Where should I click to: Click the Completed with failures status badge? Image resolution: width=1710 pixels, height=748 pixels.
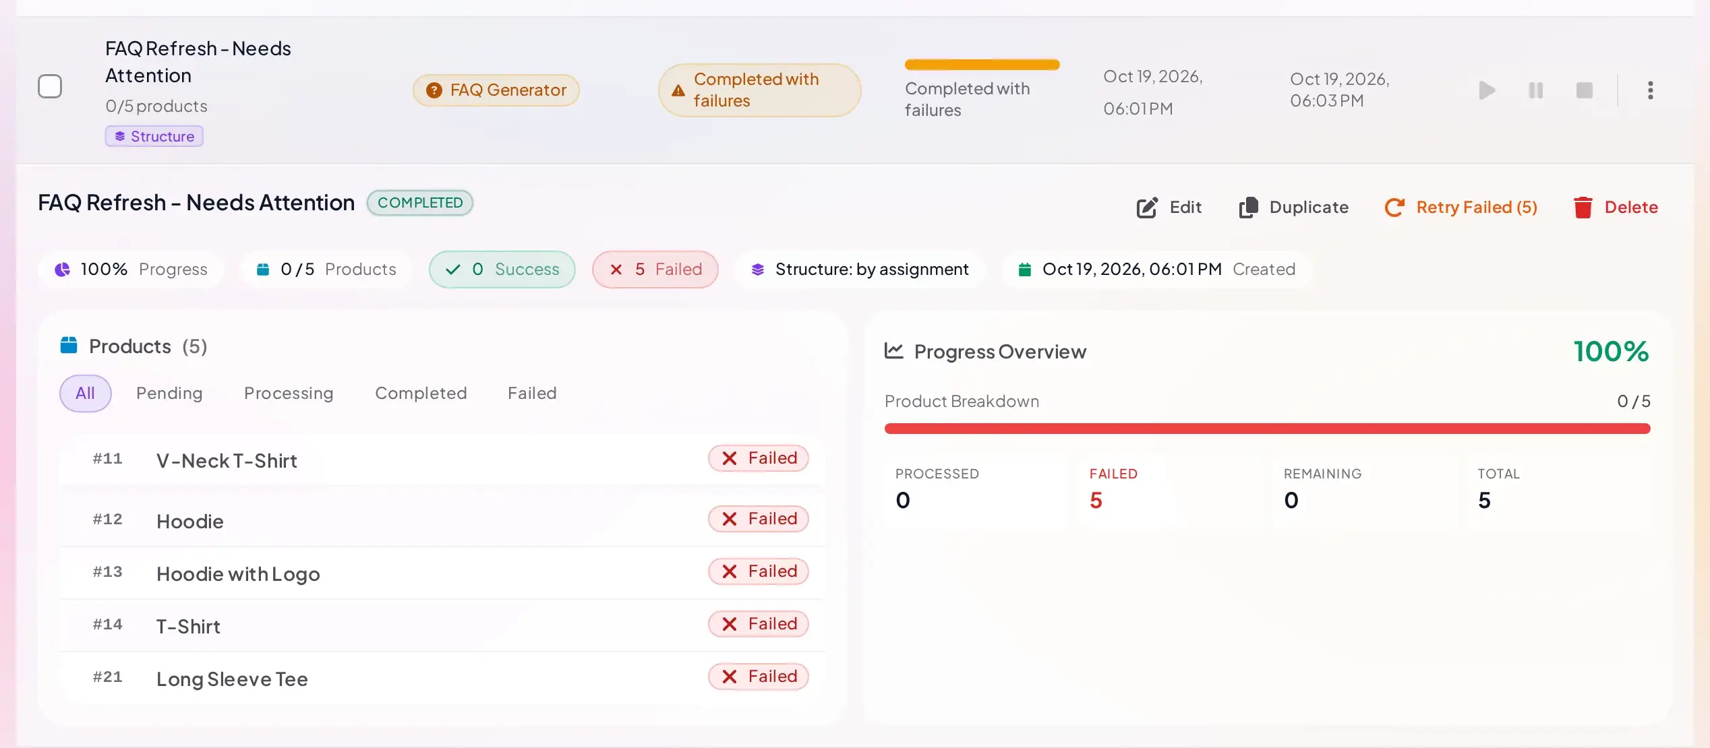pos(759,90)
